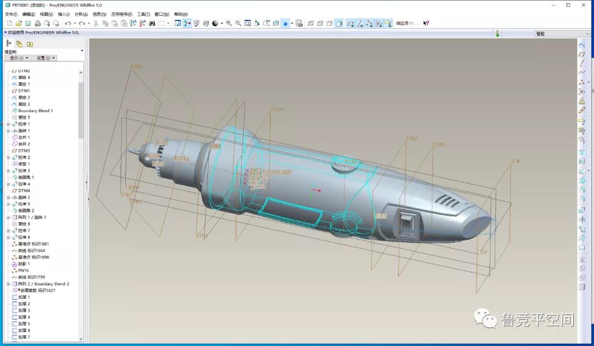Click the Mirror tool in right toolbar
This screenshot has width=594, height=346.
coord(582,220)
